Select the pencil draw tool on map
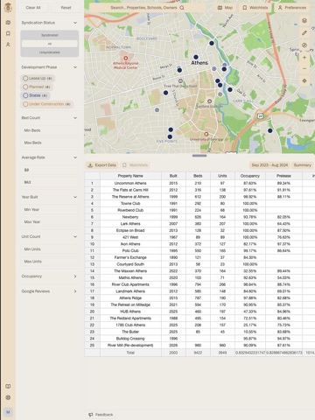Image resolution: width=315 pixels, height=420 pixels. click(304, 33)
